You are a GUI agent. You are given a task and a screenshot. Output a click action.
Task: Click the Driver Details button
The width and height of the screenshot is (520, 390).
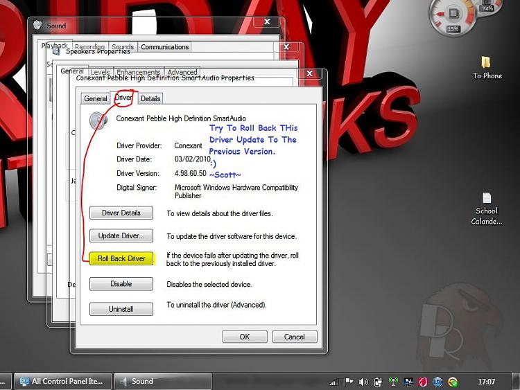121,213
